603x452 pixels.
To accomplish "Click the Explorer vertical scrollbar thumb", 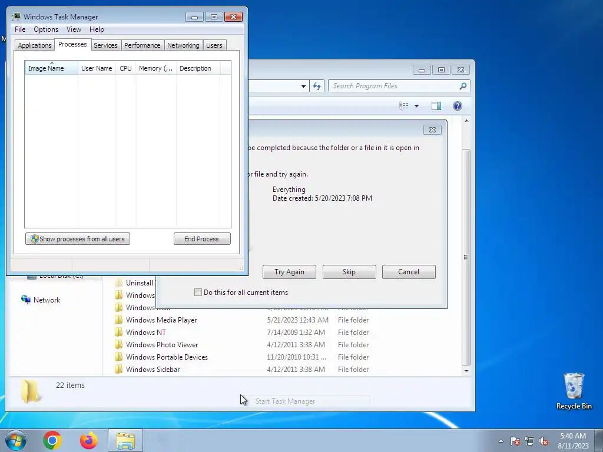I will 466,257.
